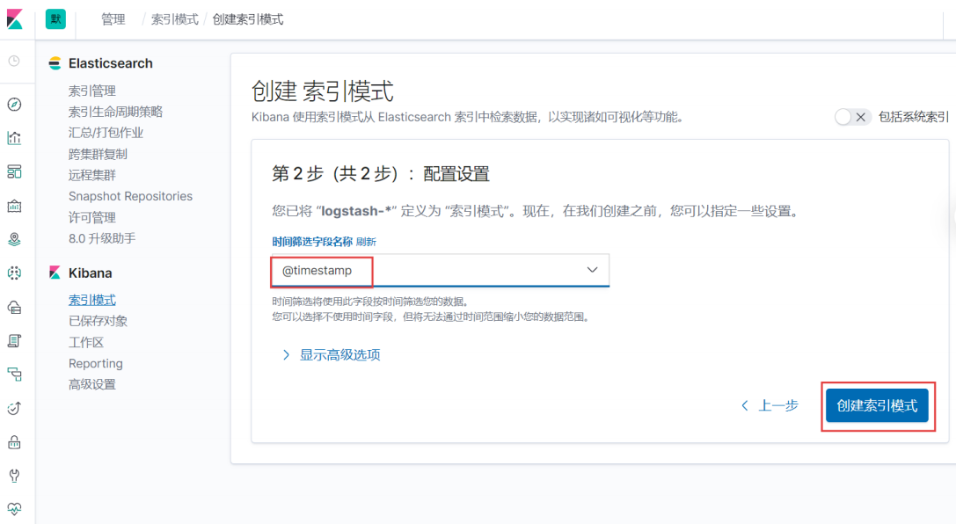Open 许可管理 menu item
Screen dimensions: 956x524
(x=92, y=217)
